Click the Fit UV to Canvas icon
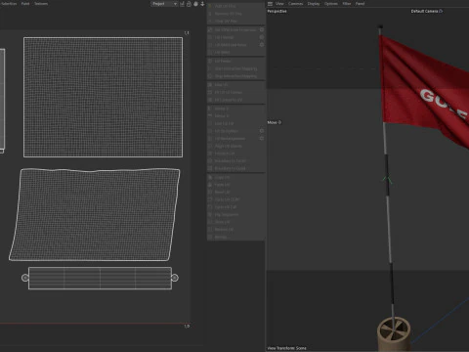 coord(210,92)
